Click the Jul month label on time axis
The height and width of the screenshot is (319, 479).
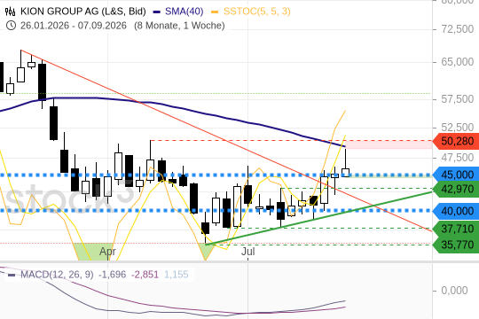click(248, 252)
